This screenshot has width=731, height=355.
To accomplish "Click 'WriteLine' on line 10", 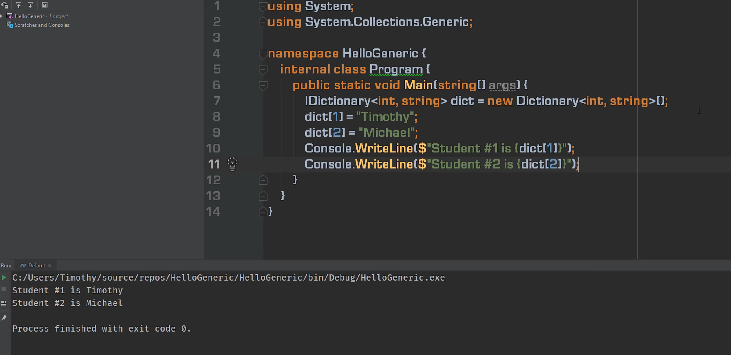I will point(384,148).
